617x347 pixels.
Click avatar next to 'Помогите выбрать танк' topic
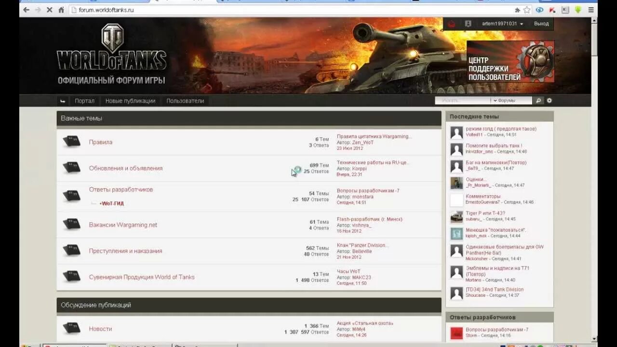point(456,149)
